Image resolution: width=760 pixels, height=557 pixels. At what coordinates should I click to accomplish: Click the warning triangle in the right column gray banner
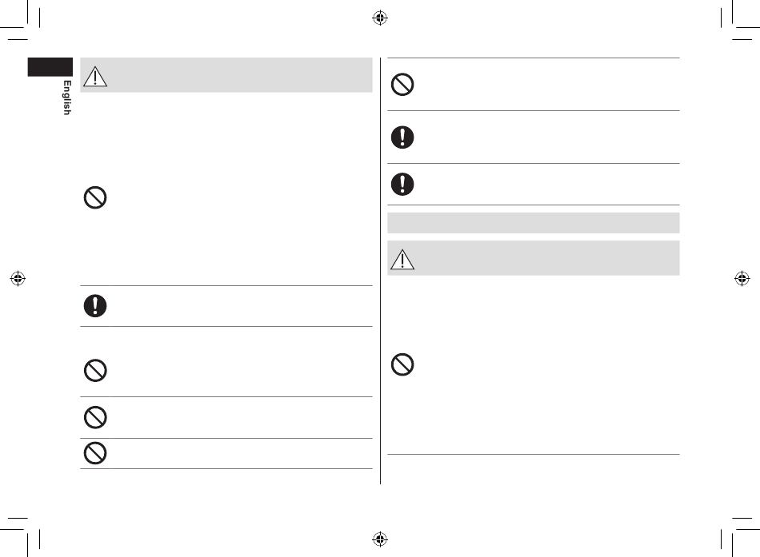click(x=402, y=259)
